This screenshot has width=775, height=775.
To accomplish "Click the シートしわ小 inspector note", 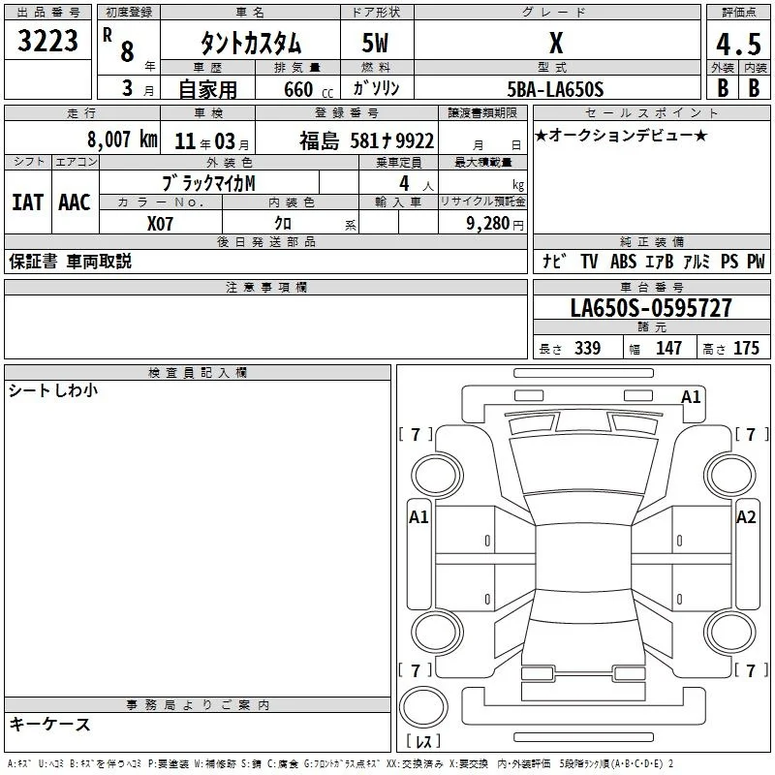I will (53, 390).
